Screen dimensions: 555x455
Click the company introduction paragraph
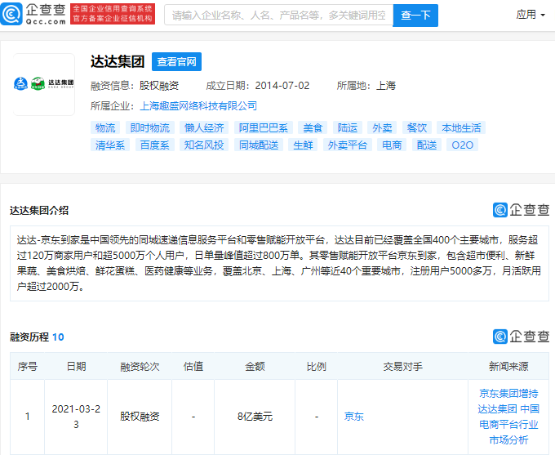tap(279, 263)
